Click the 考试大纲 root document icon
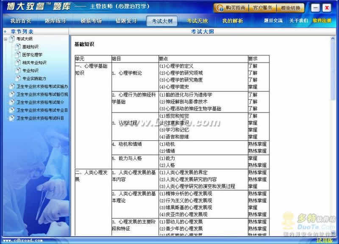339x244 pixels. click(x=12, y=39)
